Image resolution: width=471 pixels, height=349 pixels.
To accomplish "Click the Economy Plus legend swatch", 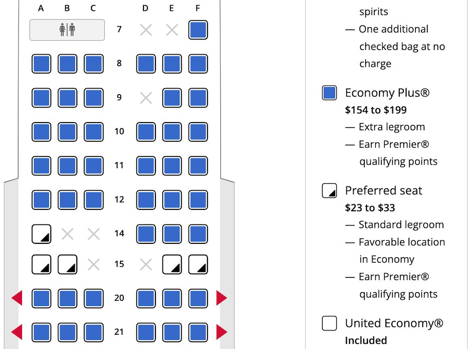I will (x=329, y=93).
